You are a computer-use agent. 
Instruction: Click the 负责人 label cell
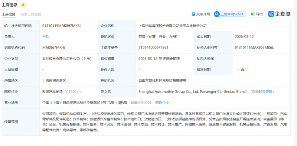pos(21,37)
